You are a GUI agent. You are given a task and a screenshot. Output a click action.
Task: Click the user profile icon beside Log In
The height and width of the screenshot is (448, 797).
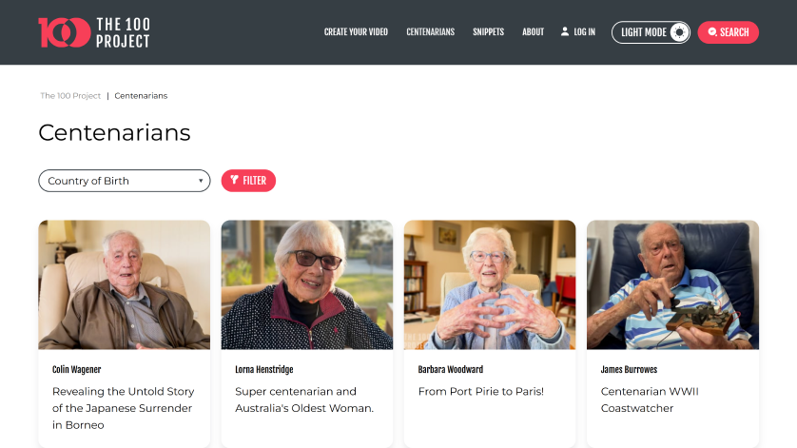[x=565, y=31]
